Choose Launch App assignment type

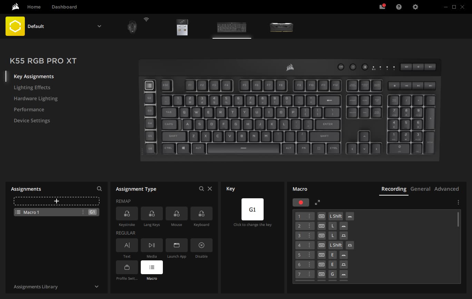click(177, 245)
